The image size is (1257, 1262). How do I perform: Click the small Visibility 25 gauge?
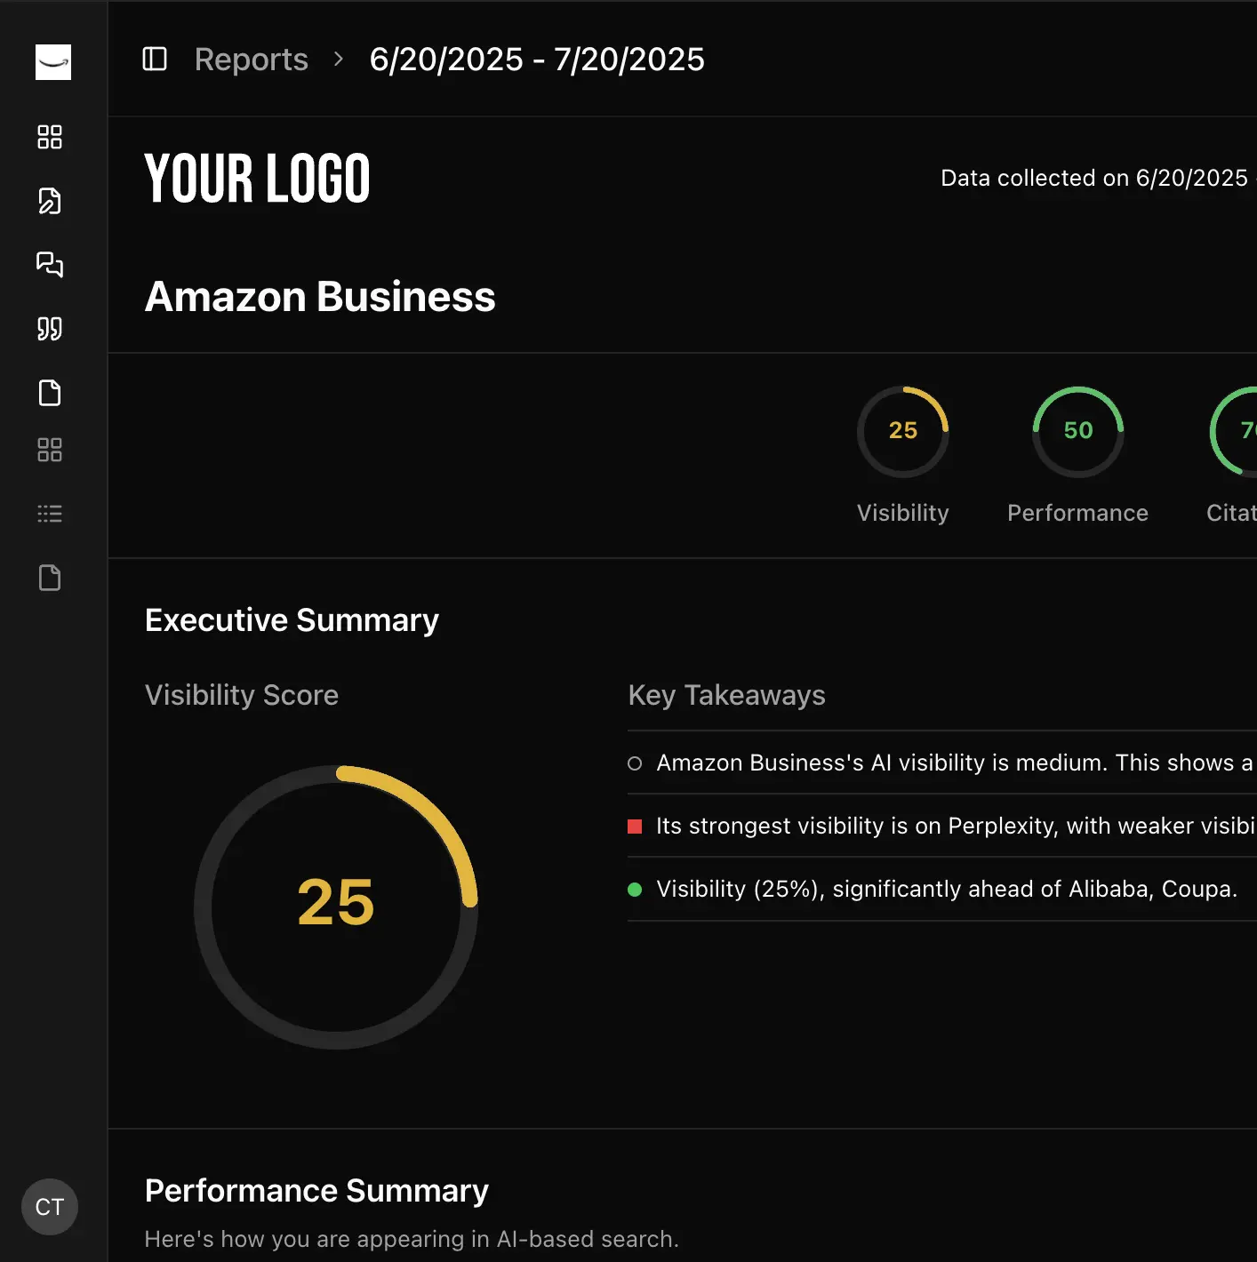(903, 431)
